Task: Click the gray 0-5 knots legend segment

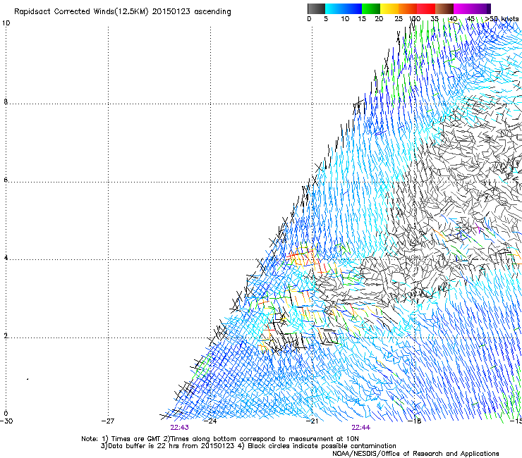Action: coord(316,8)
